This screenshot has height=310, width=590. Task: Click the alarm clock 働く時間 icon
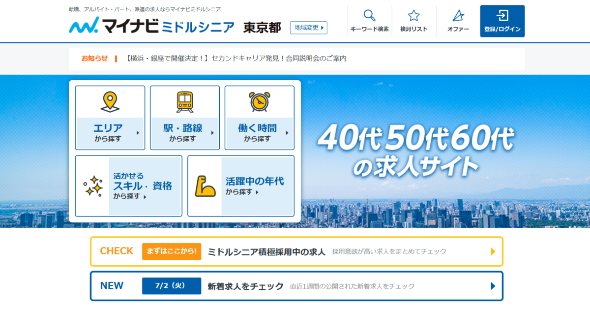259,102
